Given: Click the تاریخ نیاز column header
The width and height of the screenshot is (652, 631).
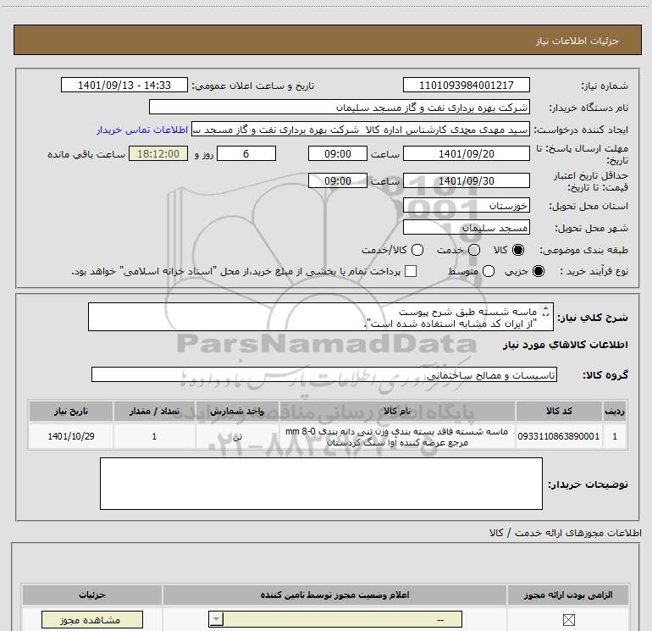Looking at the screenshot, I should (x=70, y=411).
